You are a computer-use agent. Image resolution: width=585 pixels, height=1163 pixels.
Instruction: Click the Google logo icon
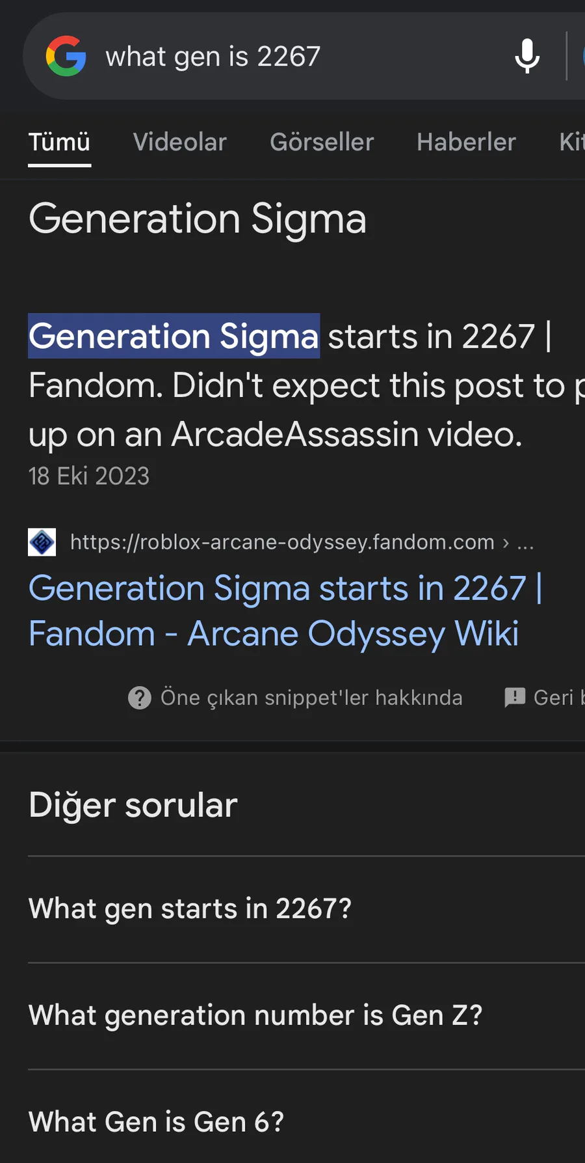coord(66,56)
